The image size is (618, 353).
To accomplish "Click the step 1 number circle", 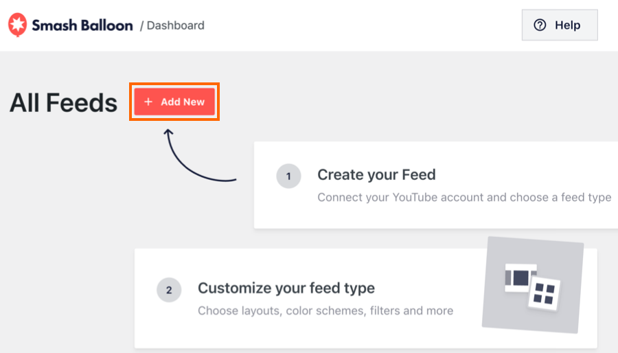I will pyautogui.click(x=288, y=176).
